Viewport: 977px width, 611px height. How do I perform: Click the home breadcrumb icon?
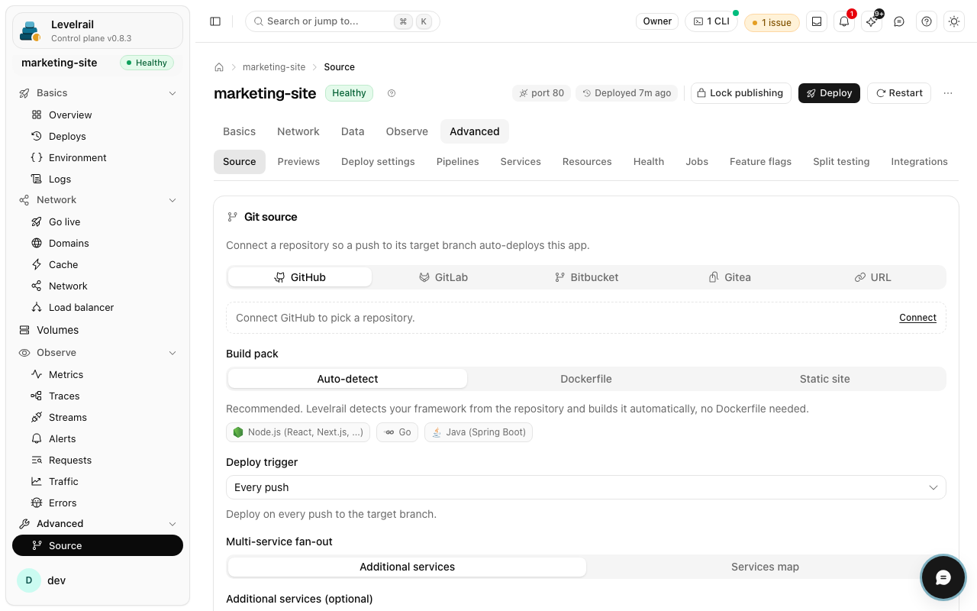coord(219,67)
